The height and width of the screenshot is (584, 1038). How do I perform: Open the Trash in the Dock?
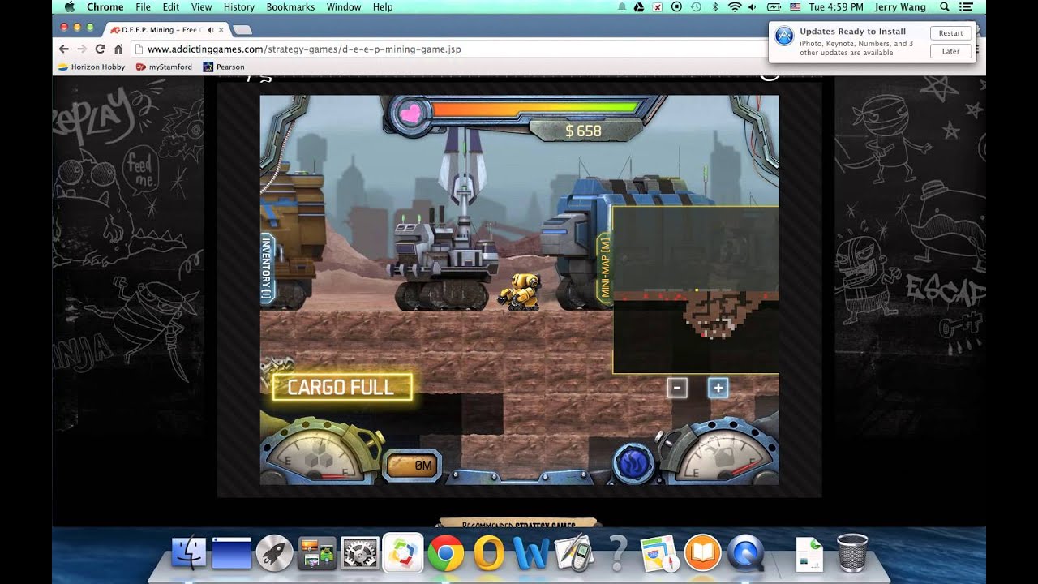(851, 553)
